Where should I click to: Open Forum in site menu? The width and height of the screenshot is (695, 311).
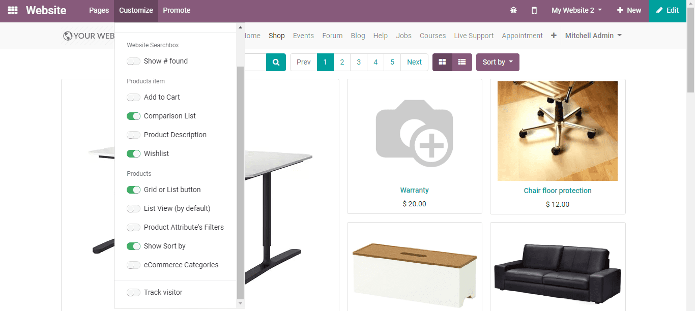pos(332,36)
